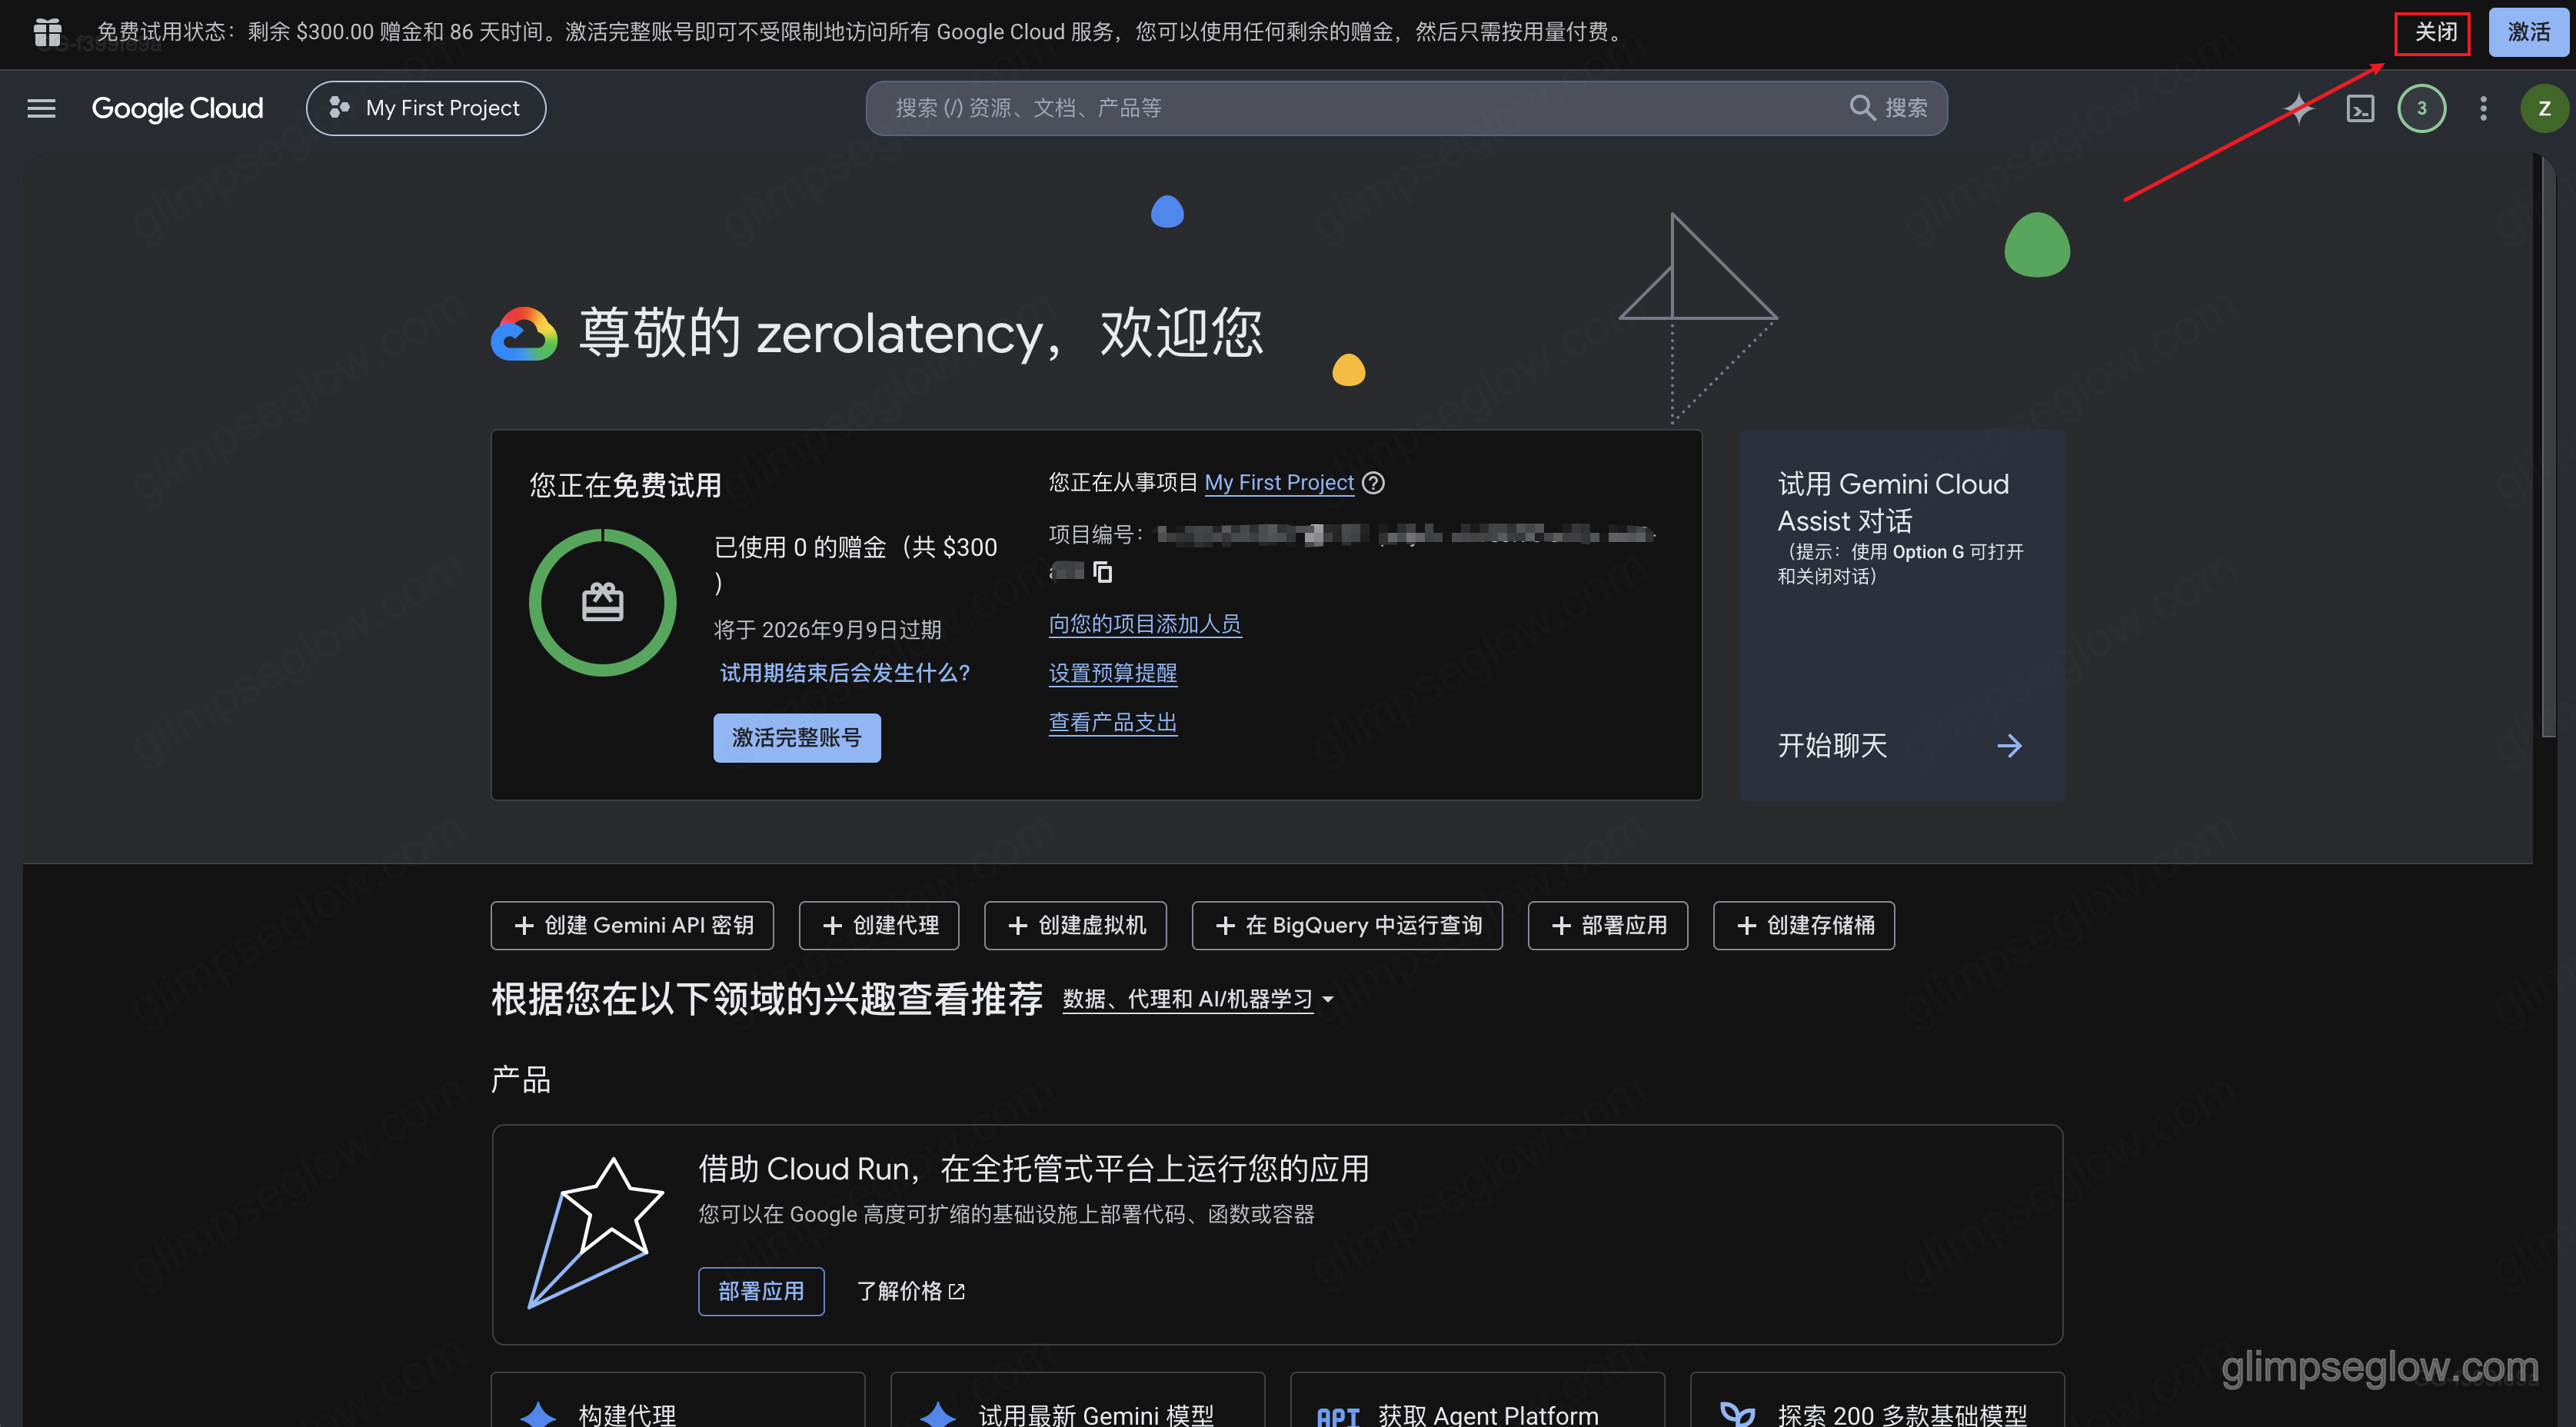
Task: Open the My First Project picker
Action: click(426, 108)
